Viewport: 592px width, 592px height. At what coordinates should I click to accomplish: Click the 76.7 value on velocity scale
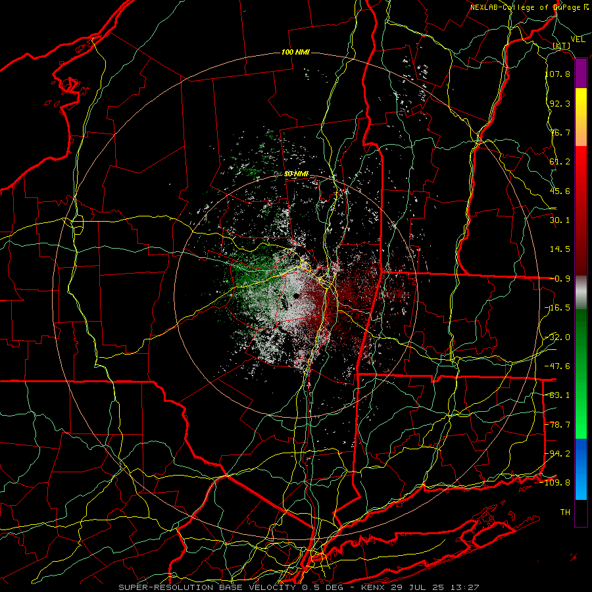560,132
